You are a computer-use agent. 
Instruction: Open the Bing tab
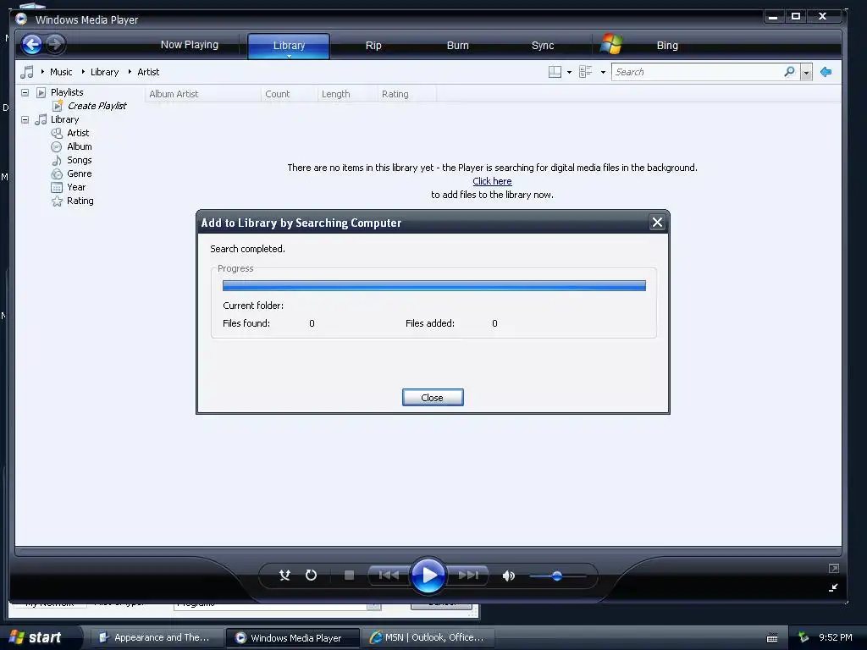[x=667, y=46]
